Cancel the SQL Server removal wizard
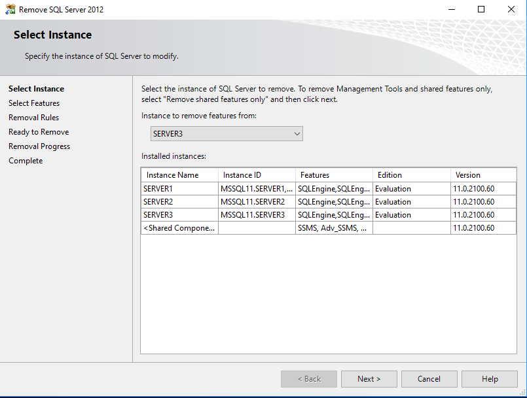Screen dimensions: 527x398 [x=429, y=378]
